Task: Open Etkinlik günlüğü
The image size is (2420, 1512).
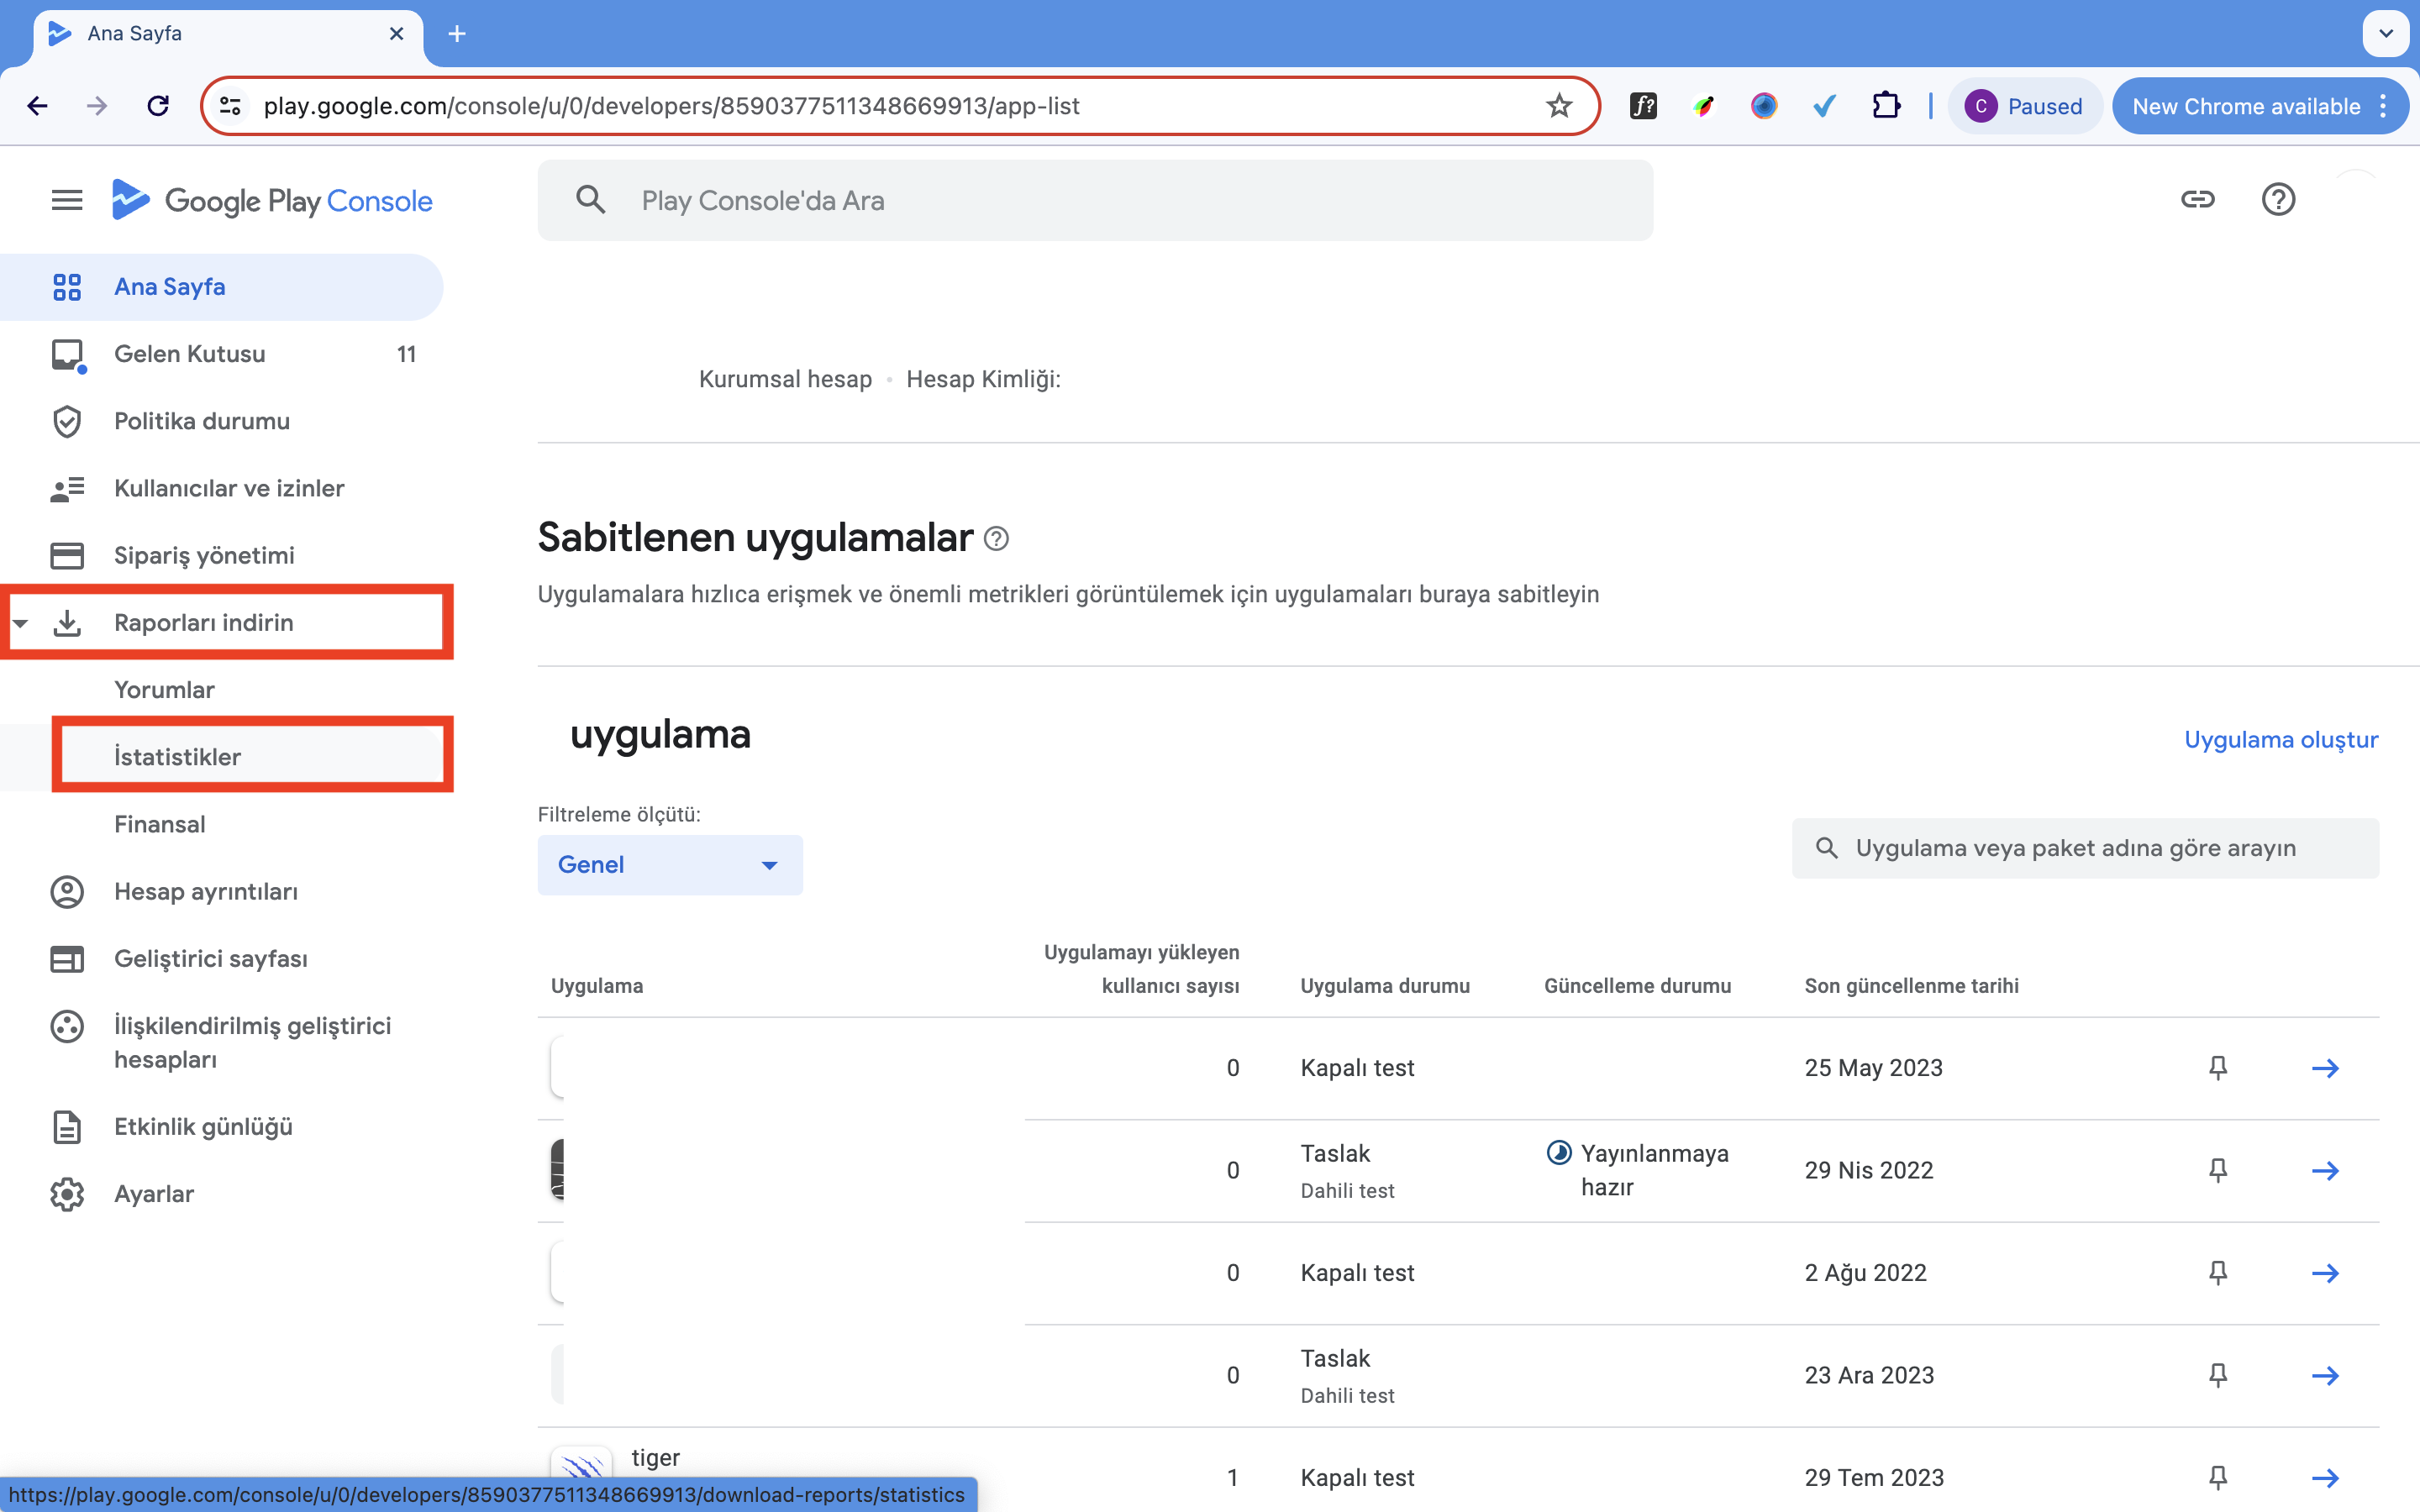Action: 221,1126
